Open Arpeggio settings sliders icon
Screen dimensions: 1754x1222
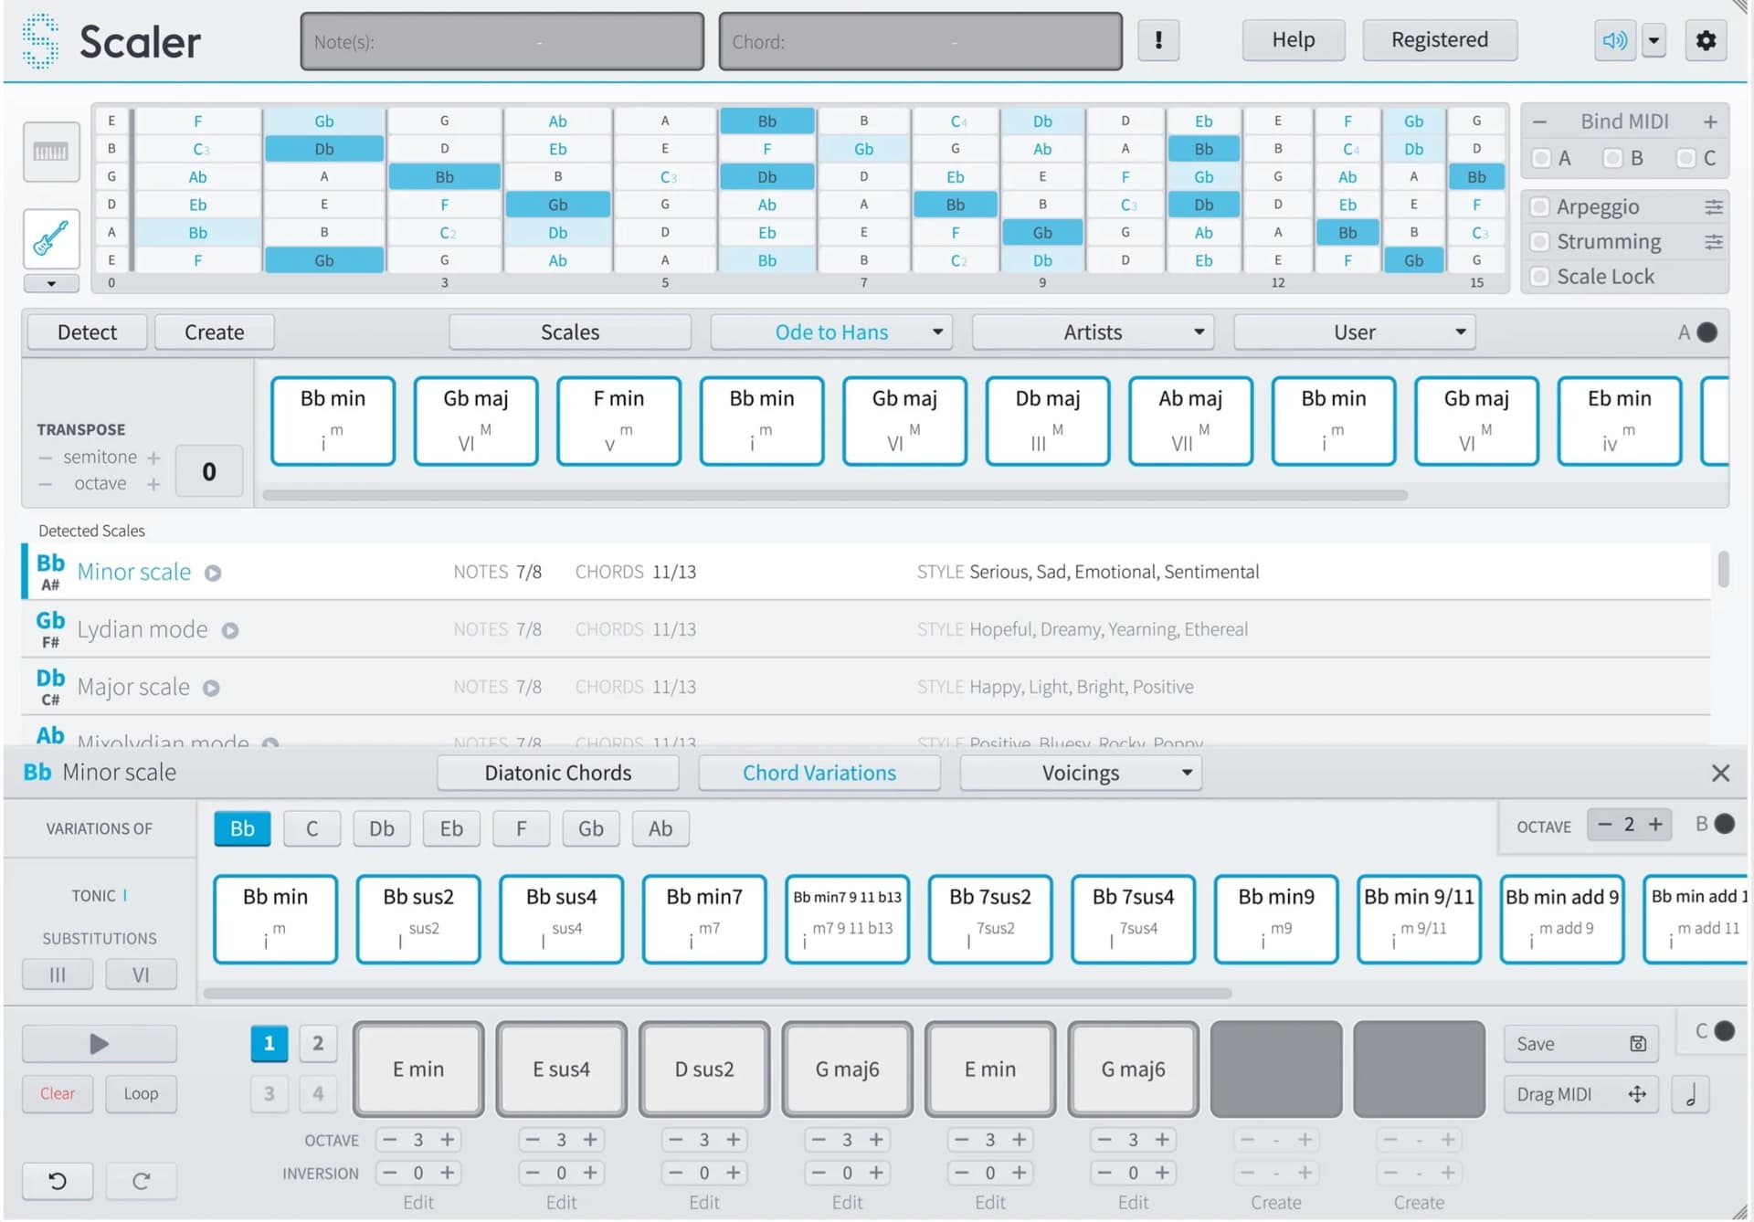1713,207
